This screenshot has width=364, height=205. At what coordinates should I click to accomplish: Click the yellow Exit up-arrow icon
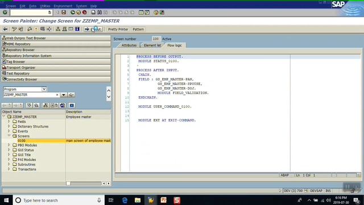click(x=78, y=13)
